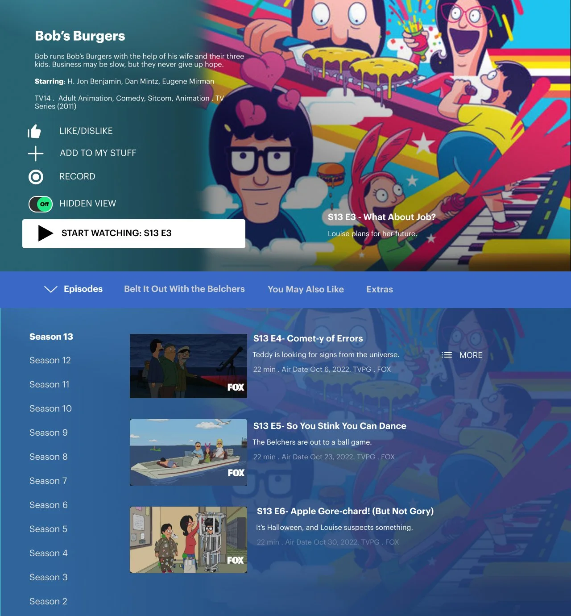This screenshot has height=616, width=571.
Task: Click the circular Record icon
Action: pos(36,177)
